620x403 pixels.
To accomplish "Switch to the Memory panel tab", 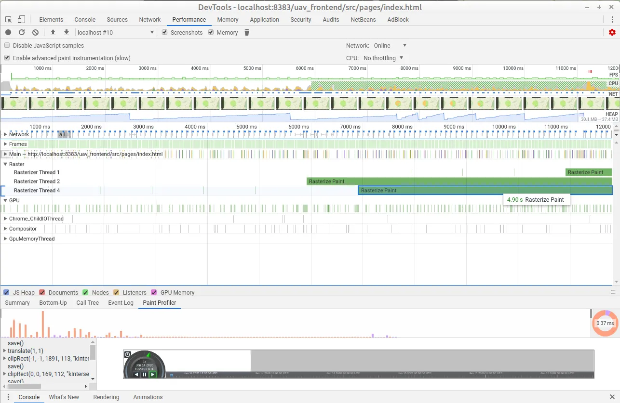I will pyautogui.click(x=228, y=20).
